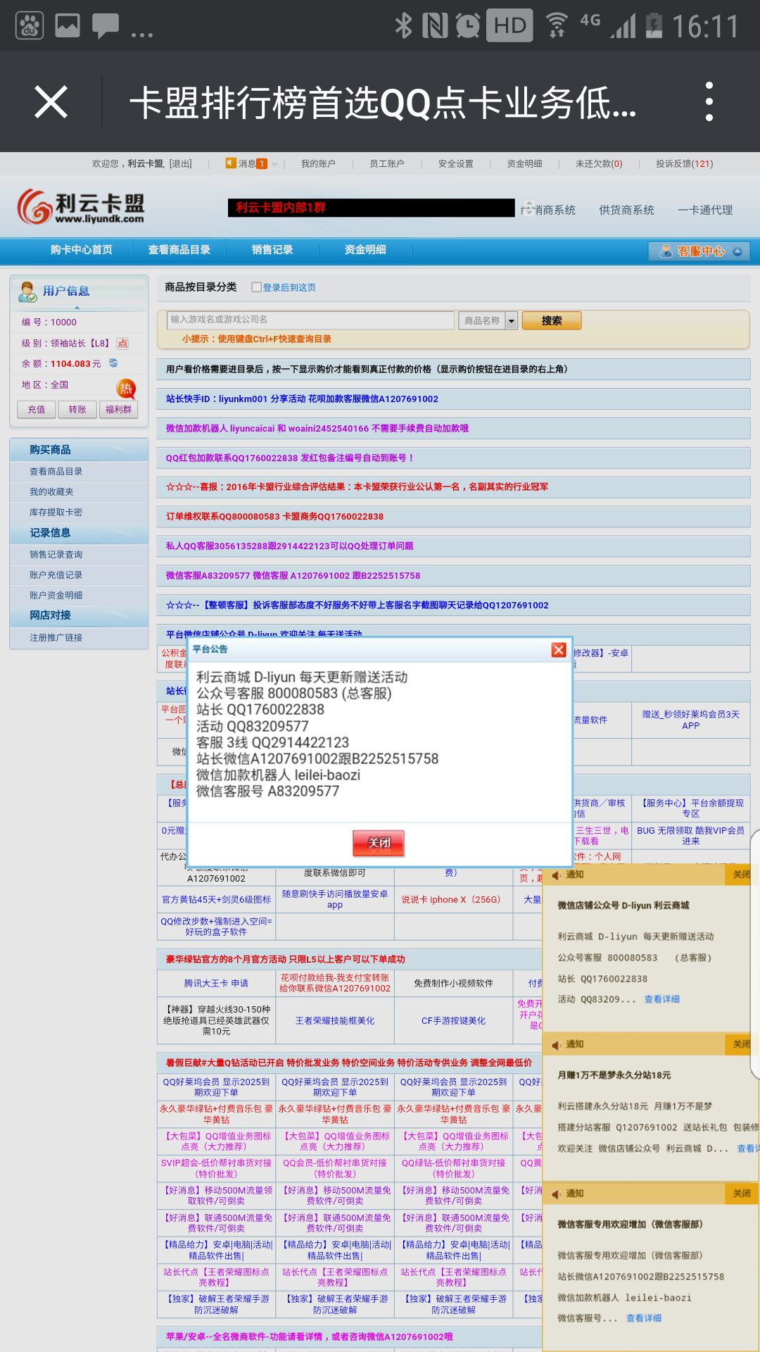Open 账户资金明细 in sidebar
The width and height of the screenshot is (760, 1352).
tap(56, 595)
